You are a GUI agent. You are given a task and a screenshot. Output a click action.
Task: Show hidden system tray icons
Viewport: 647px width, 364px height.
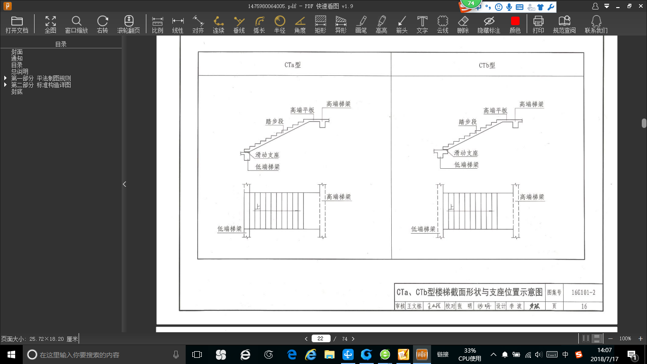(x=493, y=354)
